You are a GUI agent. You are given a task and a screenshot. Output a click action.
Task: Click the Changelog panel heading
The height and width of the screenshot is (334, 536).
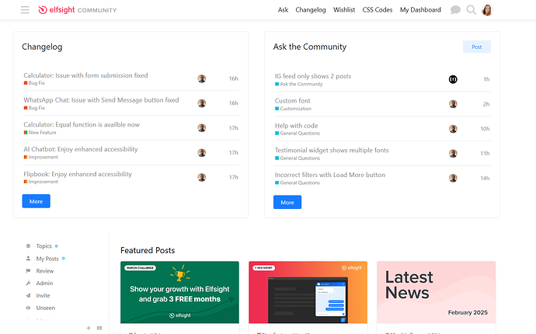(42, 47)
